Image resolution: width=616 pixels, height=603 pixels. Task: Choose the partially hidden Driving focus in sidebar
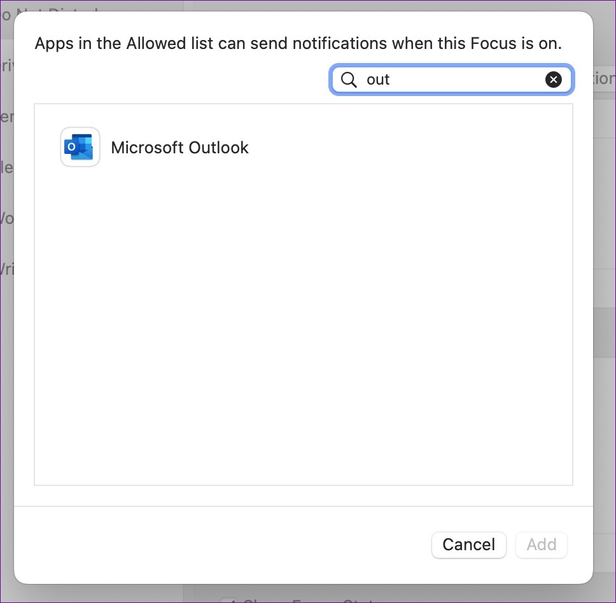(x=6, y=66)
